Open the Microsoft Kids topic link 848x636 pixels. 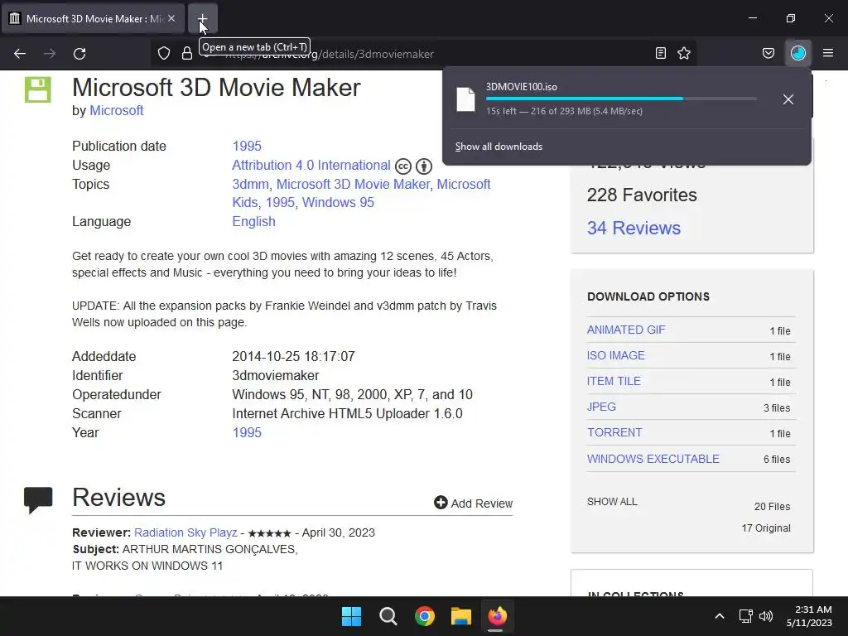(x=361, y=193)
